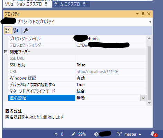Click the Git repository diamond icon
Viewport: 163px width, 138px height.
96,134
